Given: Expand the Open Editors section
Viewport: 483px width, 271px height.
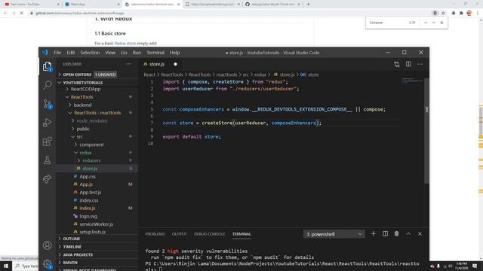Looking at the screenshot, I should [x=77, y=75].
